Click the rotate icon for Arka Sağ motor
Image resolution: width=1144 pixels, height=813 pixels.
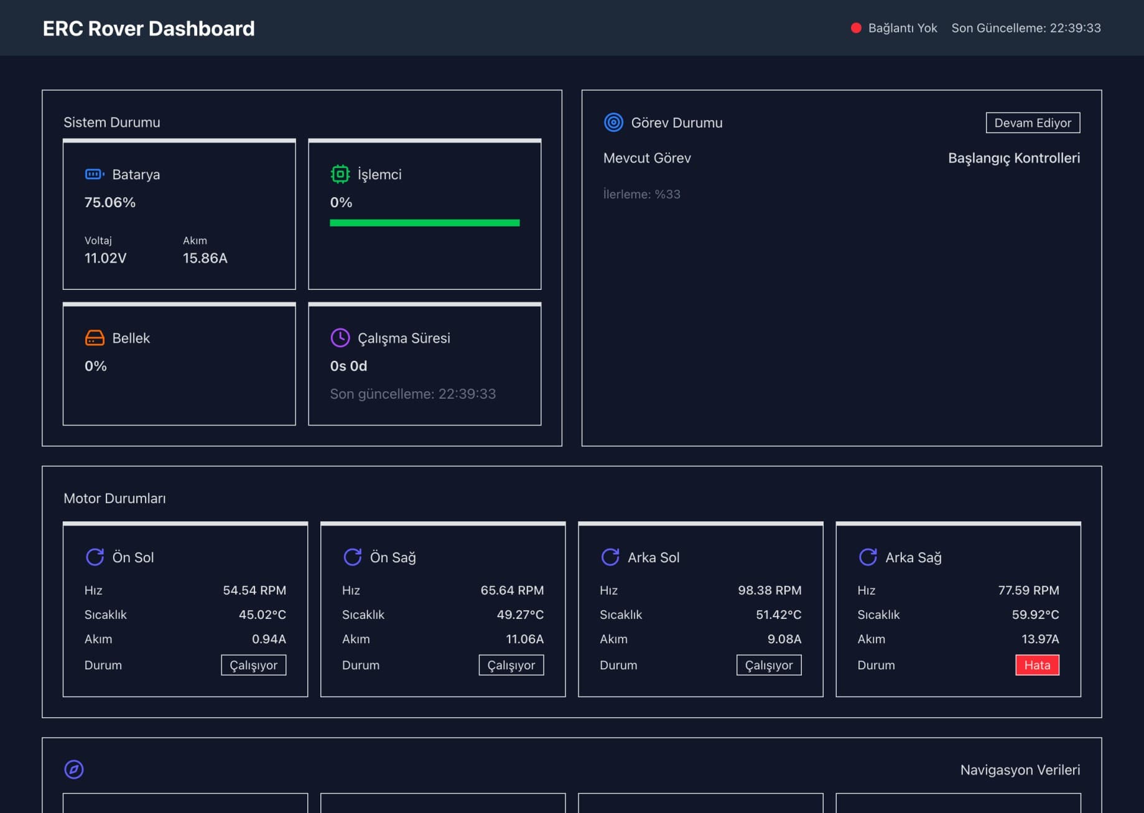pos(867,557)
